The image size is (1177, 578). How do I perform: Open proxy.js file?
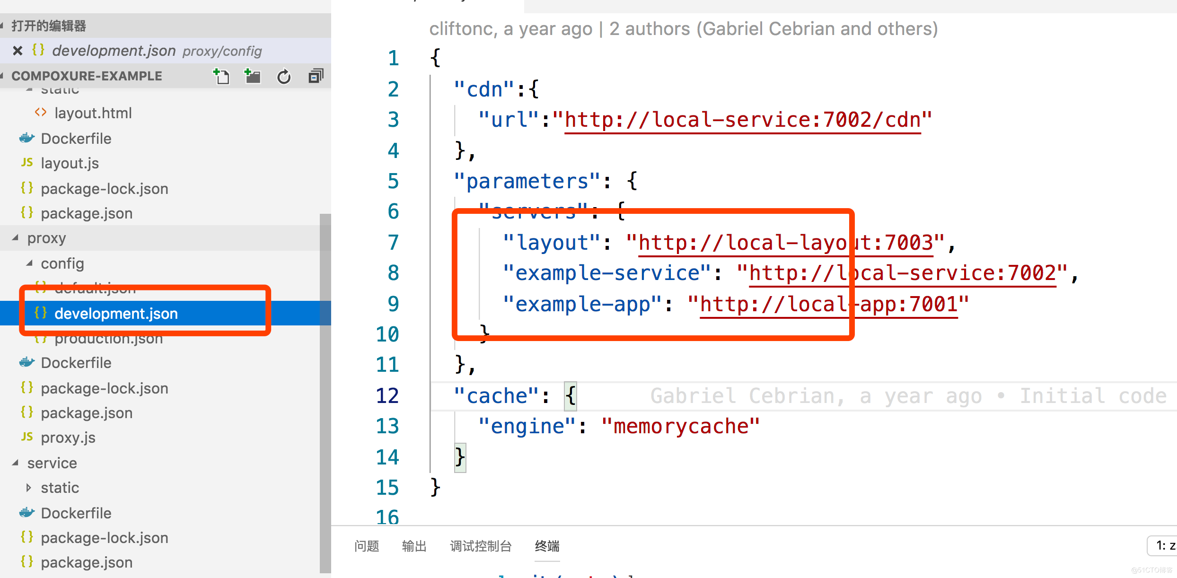68,438
